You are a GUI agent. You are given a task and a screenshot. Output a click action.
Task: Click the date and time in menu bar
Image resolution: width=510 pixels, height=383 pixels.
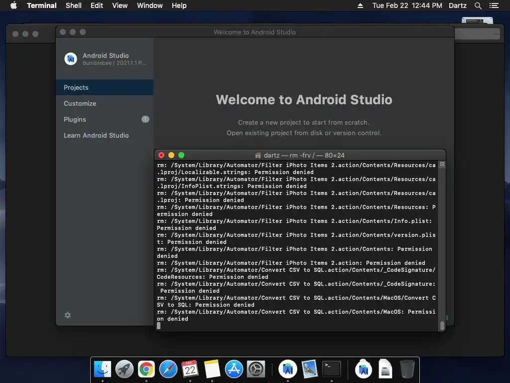[x=407, y=5]
